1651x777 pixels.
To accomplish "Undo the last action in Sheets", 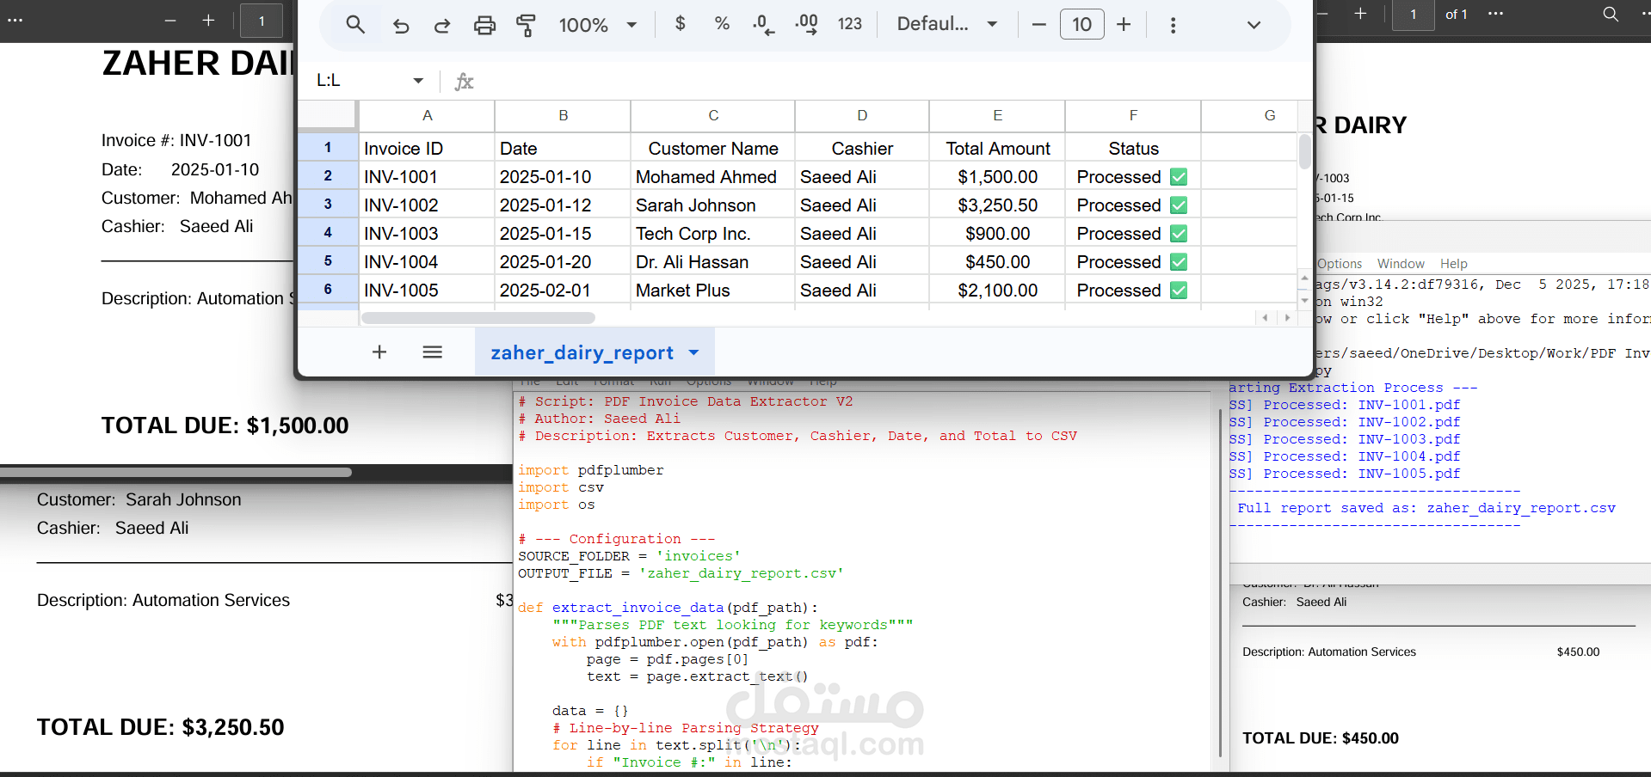I will (401, 25).
